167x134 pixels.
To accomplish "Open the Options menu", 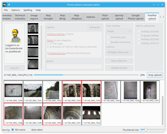I will (15, 10).
